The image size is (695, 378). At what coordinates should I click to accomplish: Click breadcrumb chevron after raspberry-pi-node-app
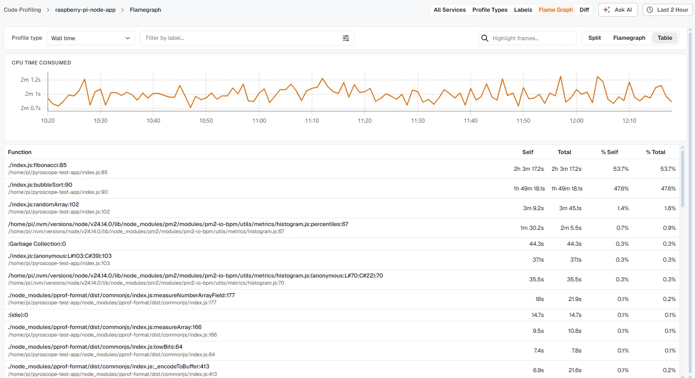point(123,10)
